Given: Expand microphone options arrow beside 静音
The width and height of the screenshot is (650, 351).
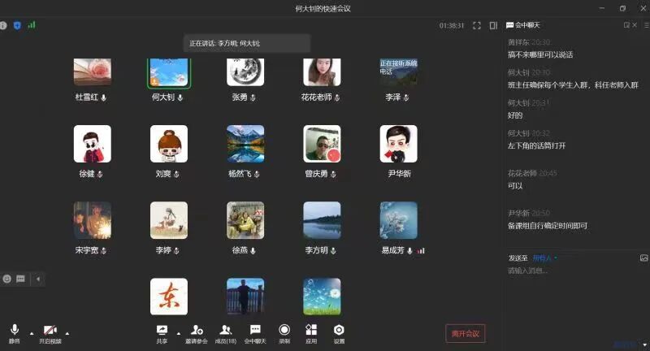Looking at the screenshot, I should pos(32,334).
